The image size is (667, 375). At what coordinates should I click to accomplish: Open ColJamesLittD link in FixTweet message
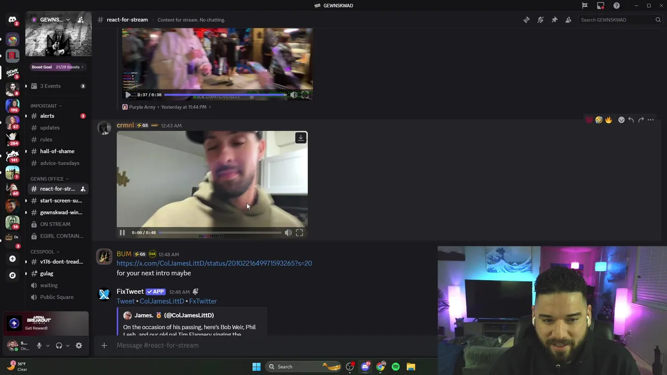pyautogui.click(x=162, y=301)
